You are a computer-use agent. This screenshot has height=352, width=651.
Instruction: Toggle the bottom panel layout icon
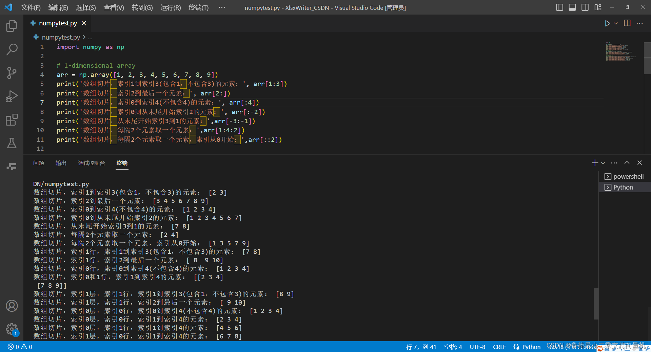(572, 7)
